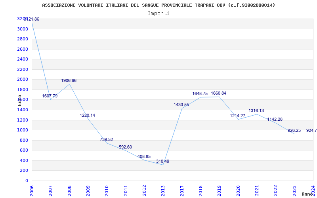Click the 2017 year axis label

tap(182, 190)
